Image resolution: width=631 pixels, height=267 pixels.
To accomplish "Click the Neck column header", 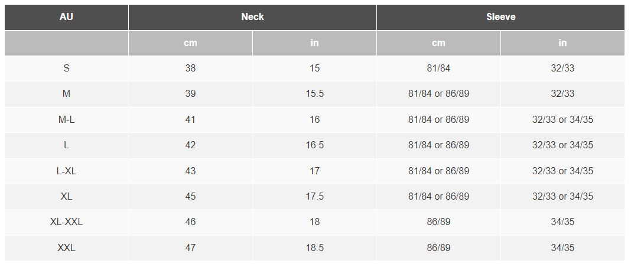I will point(252,17).
